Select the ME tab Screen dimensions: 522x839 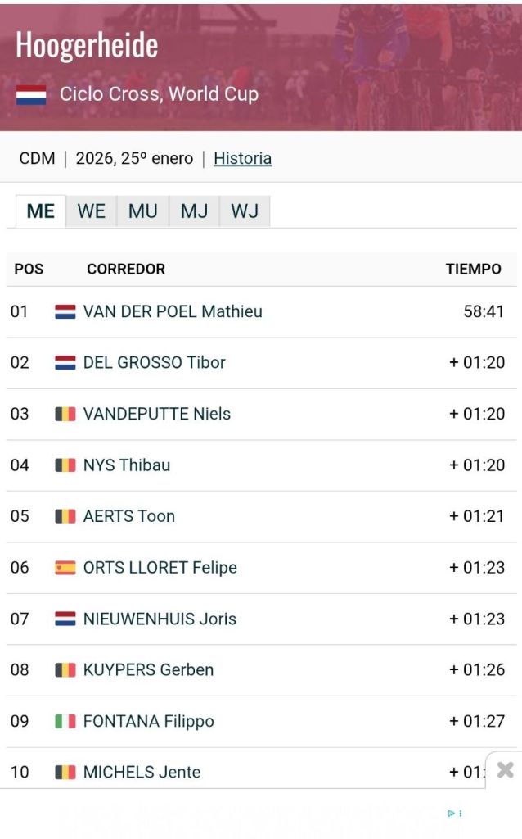tap(41, 211)
